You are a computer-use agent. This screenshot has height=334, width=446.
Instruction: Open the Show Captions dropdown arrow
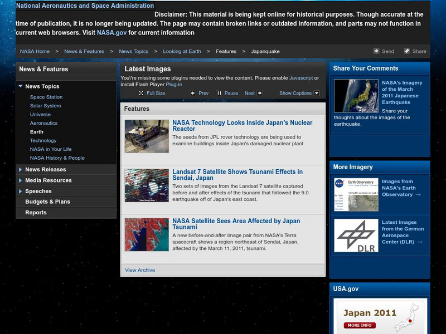click(x=317, y=93)
